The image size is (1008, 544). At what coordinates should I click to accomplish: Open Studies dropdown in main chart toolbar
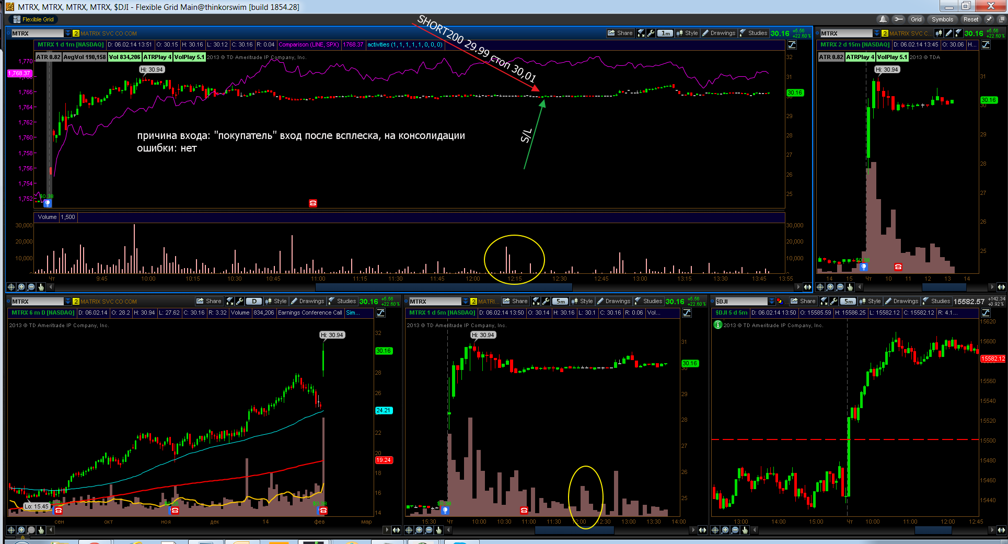pyautogui.click(x=754, y=33)
